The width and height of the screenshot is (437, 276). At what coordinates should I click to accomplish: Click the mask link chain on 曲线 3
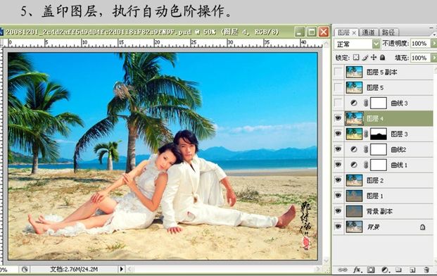(366, 103)
